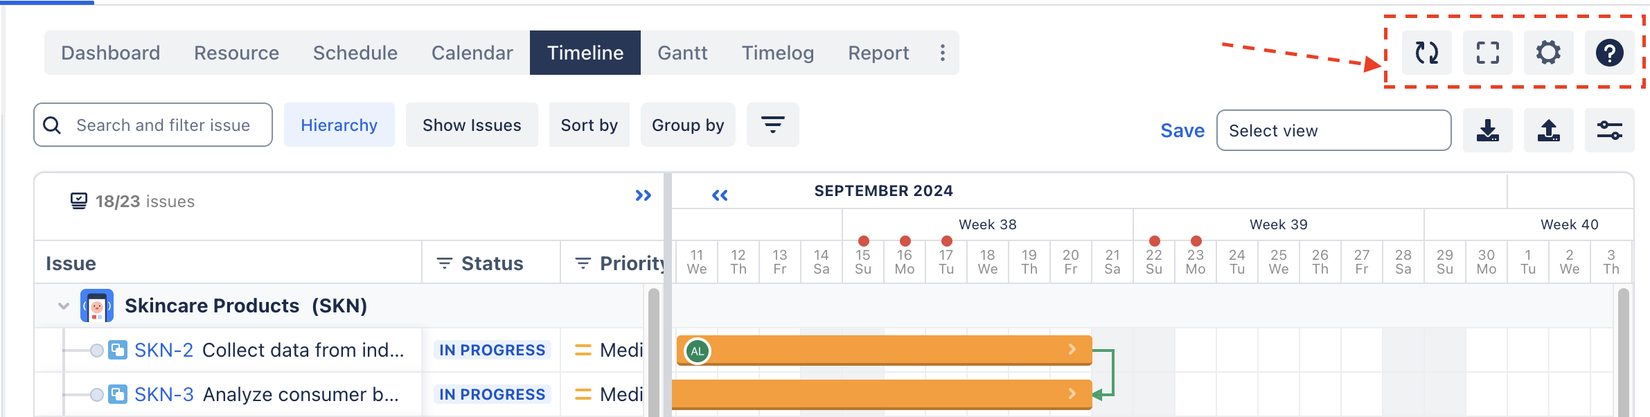Click the Search and filter issue field
Image resolution: width=1650 pixels, height=417 pixels.
pos(153,125)
